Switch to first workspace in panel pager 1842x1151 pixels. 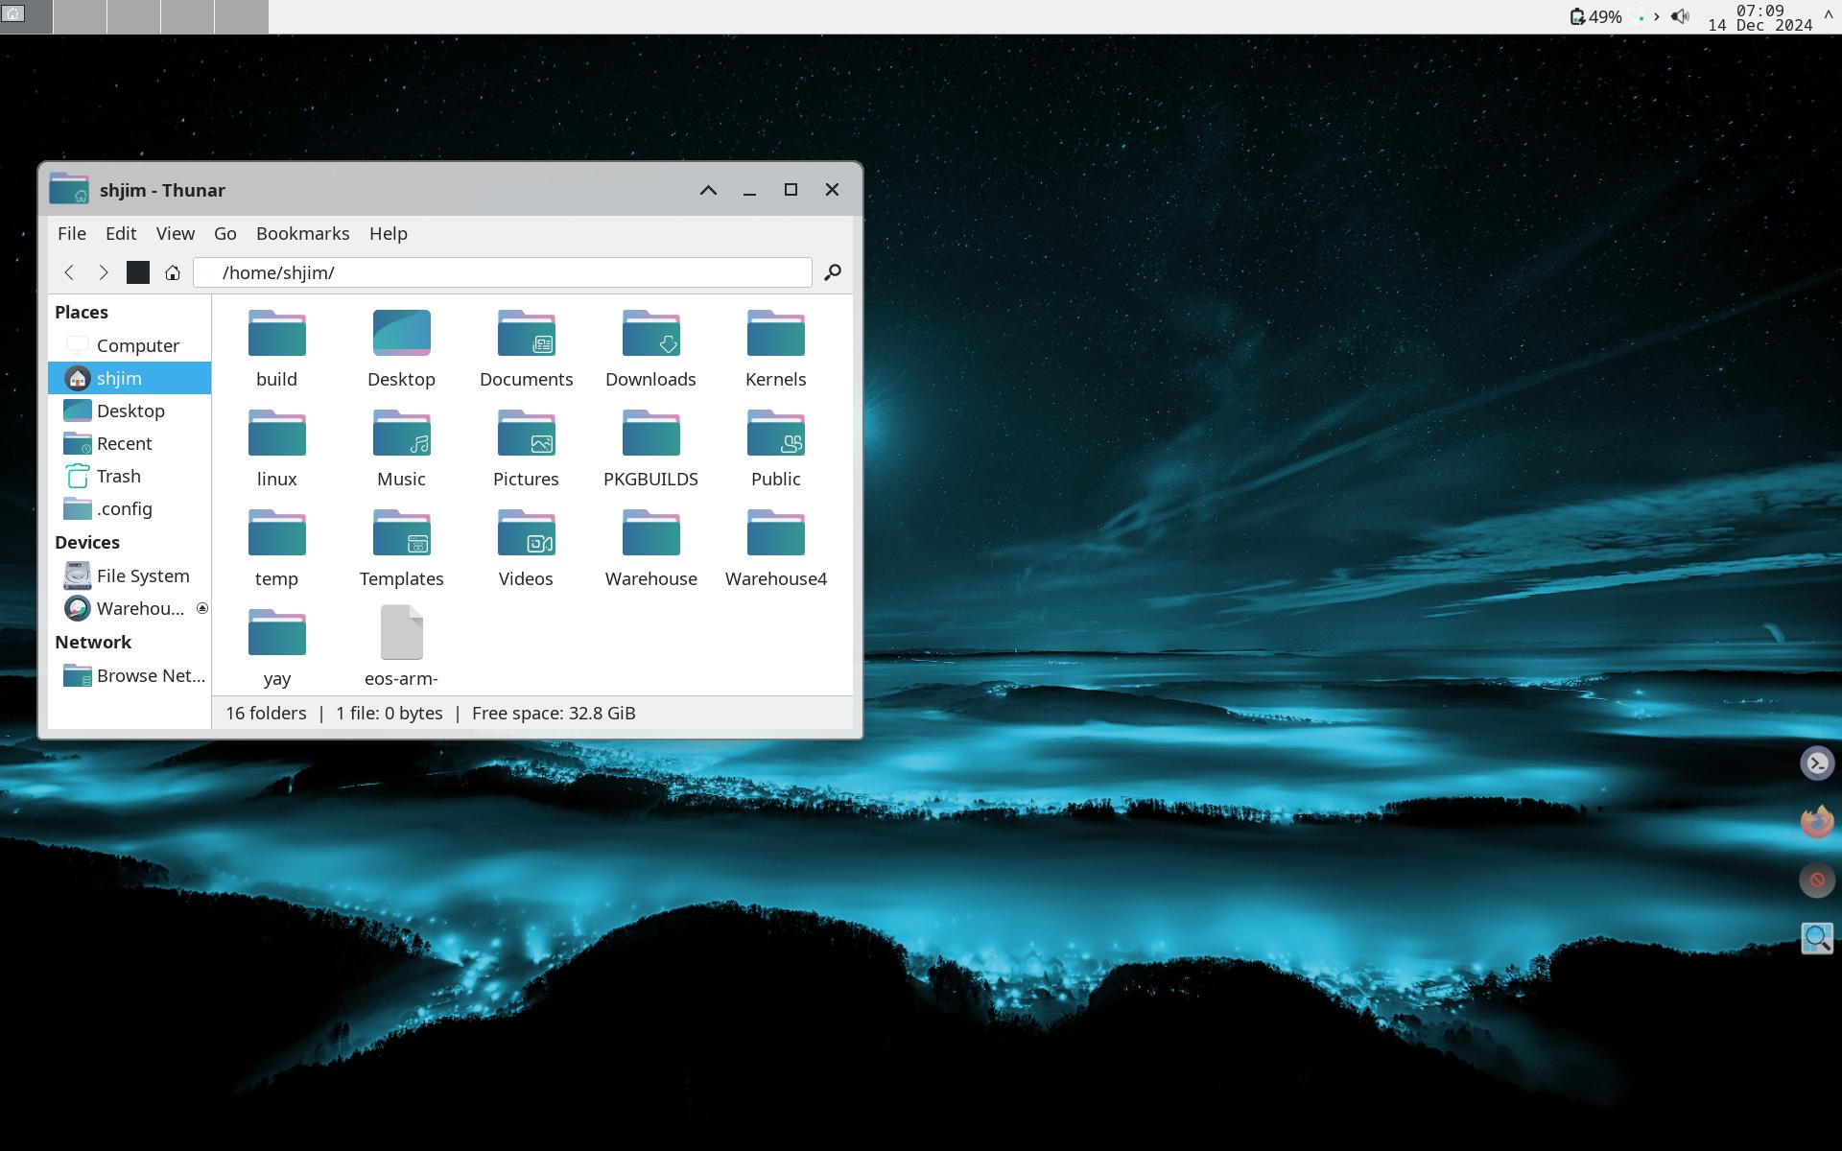tap(26, 16)
